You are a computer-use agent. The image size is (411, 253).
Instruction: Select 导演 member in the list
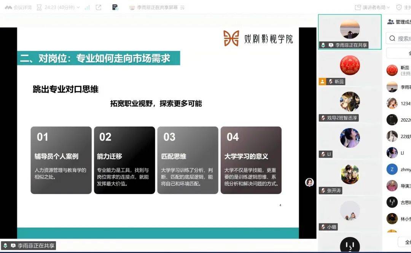coord(399,186)
